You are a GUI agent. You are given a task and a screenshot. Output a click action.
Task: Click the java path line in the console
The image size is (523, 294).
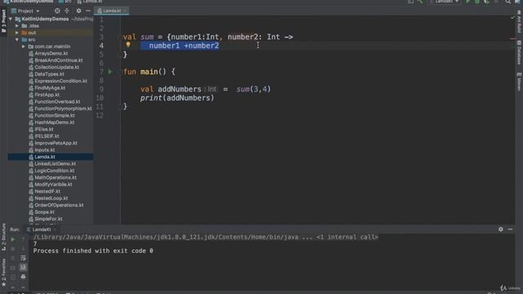205,237
